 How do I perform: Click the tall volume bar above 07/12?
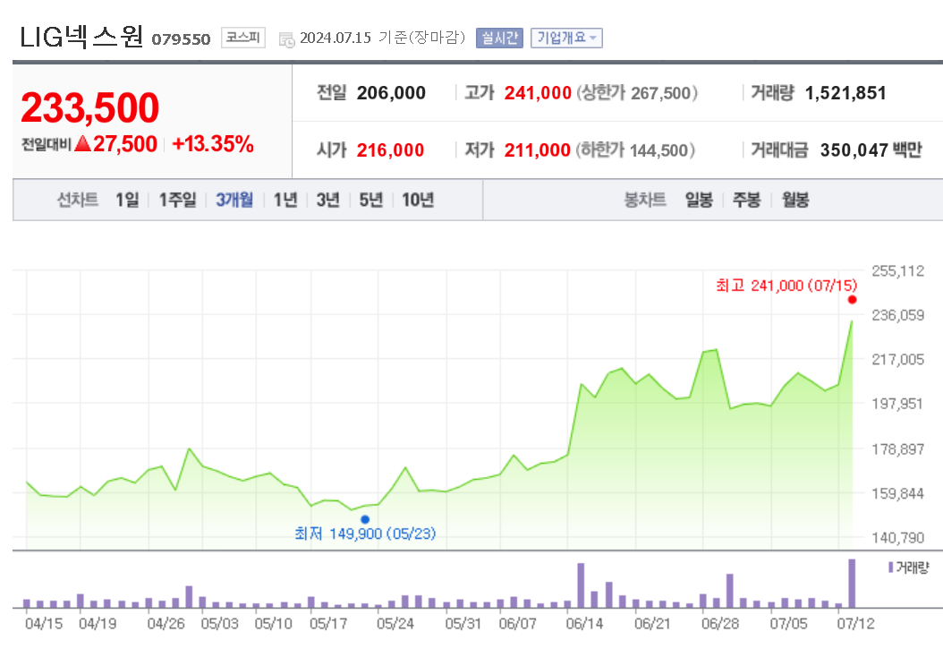852,584
